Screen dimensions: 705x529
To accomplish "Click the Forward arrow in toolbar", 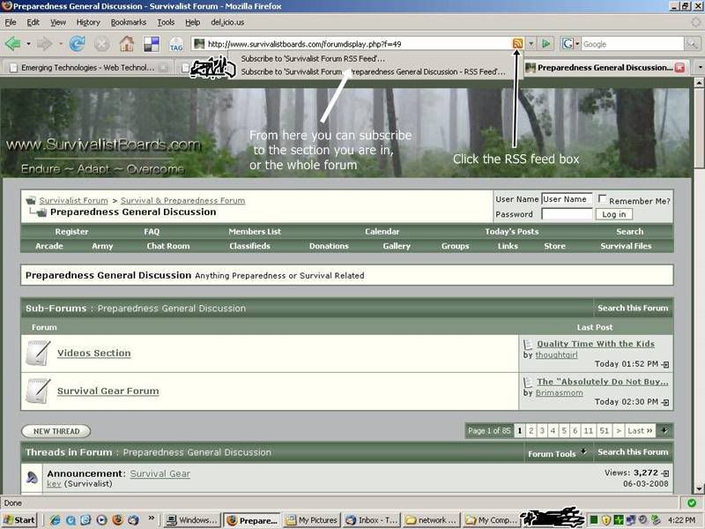I will [x=45, y=43].
